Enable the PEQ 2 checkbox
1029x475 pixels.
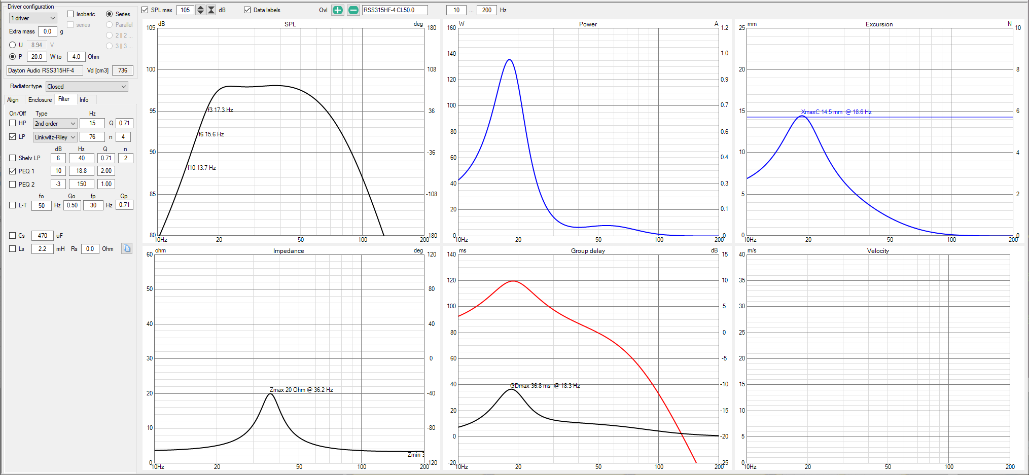[13, 185]
